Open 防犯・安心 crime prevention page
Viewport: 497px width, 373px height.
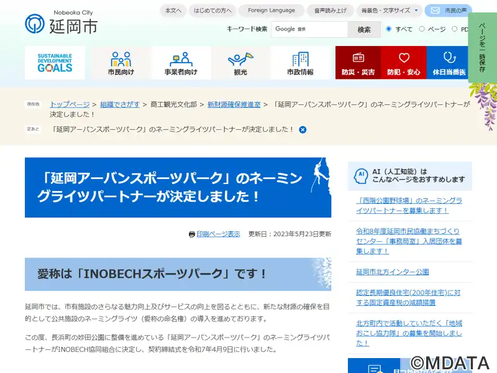pos(403,63)
